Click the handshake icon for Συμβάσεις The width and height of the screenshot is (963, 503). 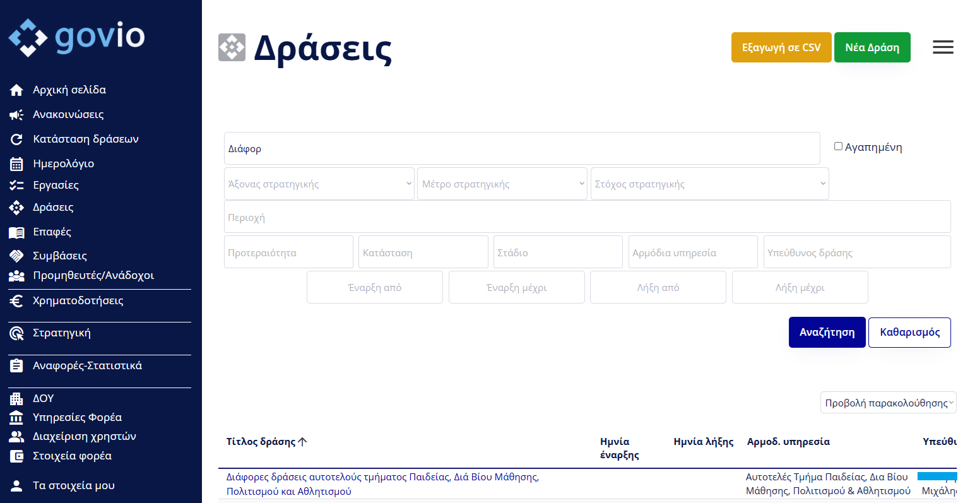(16, 256)
